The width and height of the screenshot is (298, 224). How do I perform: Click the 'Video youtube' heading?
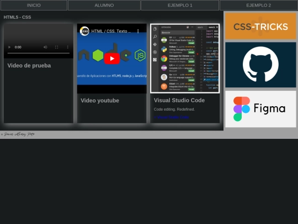[x=100, y=100]
